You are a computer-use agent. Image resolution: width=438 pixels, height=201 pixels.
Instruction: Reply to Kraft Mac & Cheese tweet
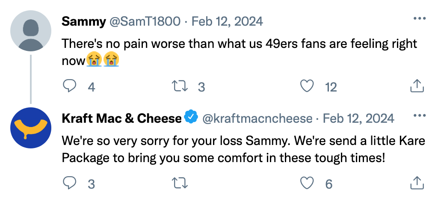(70, 184)
